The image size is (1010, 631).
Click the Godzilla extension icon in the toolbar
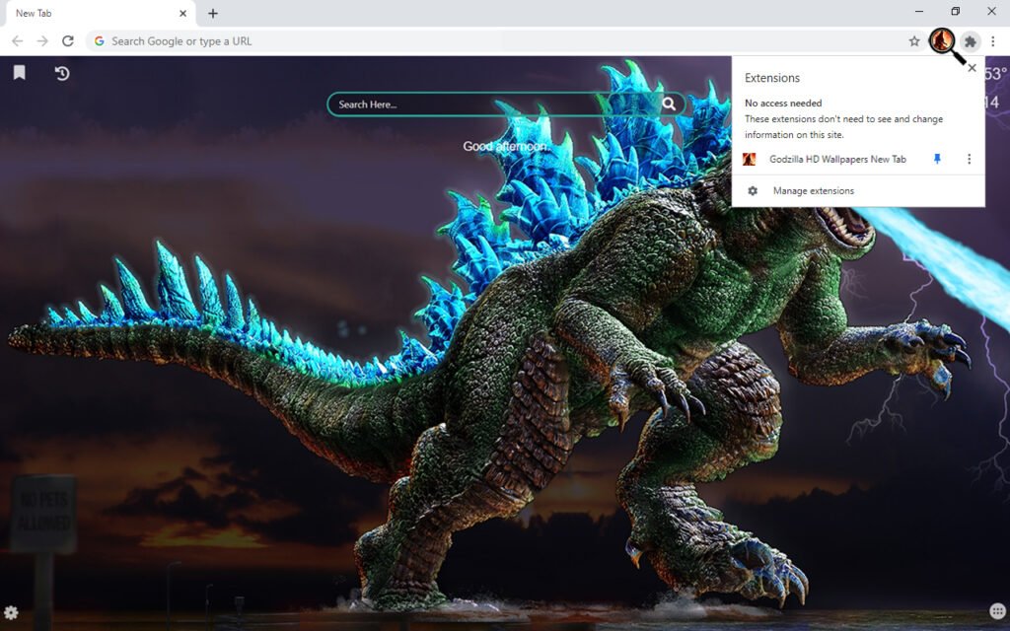pos(943,40)
